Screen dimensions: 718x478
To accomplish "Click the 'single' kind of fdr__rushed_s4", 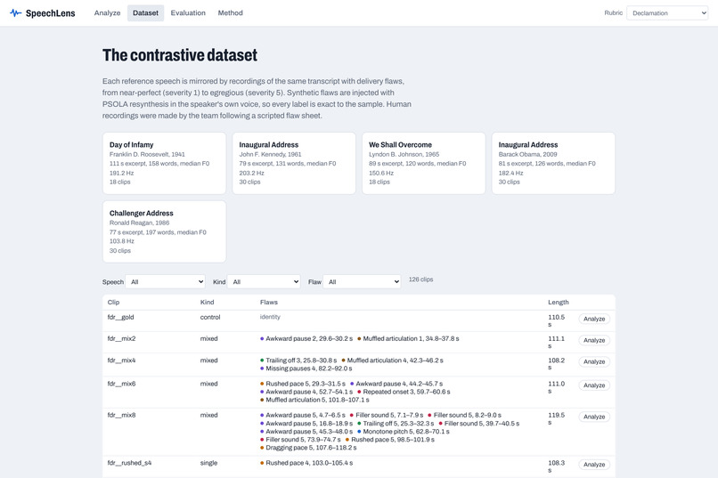I will tap(208, 463).
